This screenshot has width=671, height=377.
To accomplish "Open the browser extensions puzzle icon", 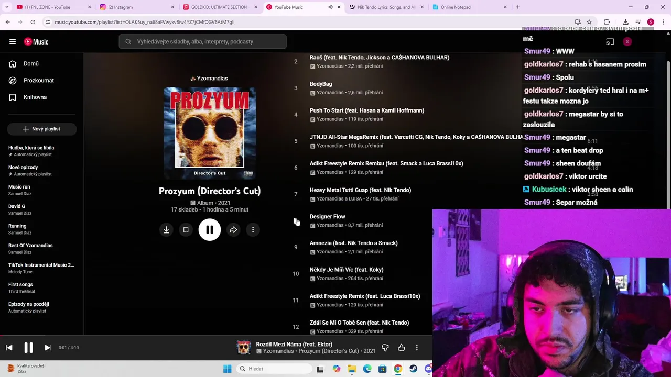I will tap(607, 22).
